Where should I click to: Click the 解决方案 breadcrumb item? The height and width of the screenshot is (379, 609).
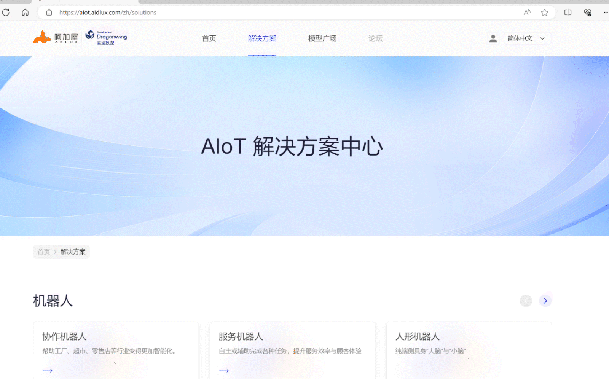click(x=73, y=252)
